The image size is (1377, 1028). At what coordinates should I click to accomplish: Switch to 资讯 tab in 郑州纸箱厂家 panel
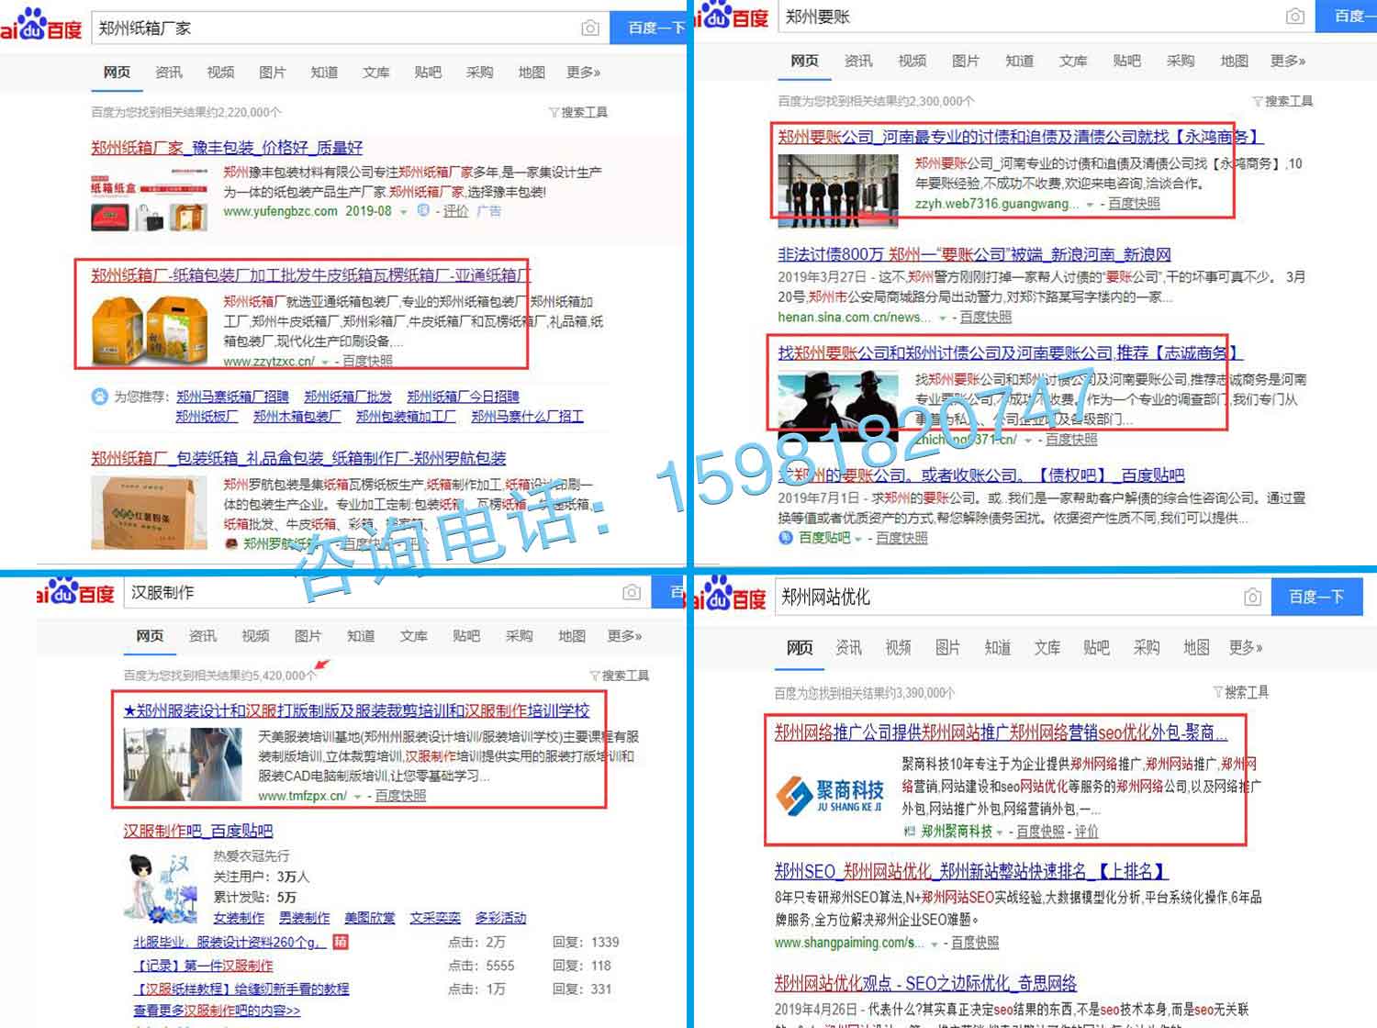pyautogui.click(x=169, y=73)
